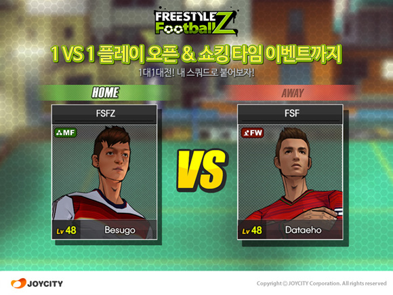Select the HOME team banner
This screenshot has height=295, width=393.
(x=105, y=92)
